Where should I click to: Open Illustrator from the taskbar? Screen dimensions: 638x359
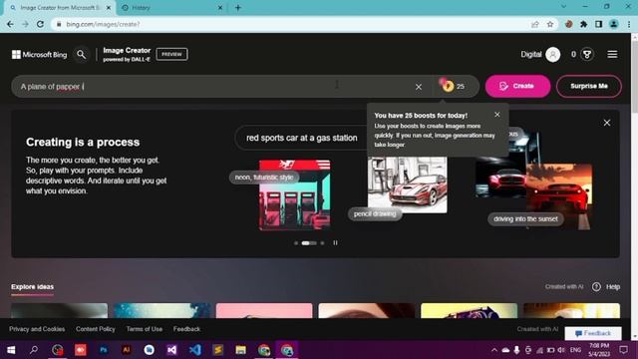(x=127, y=350)
